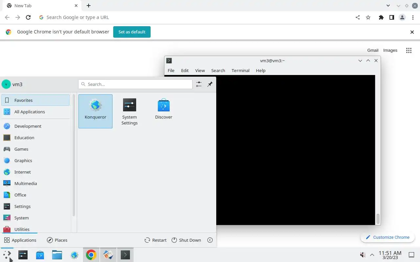Go forward in Chrome history
This screenshot has width=420, height=262.
point(18,17)
